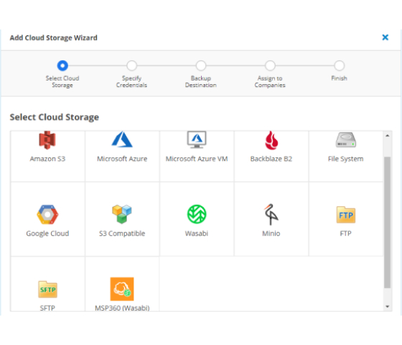Viewport: 402px width, 345px height.
Task: Click the Microsoft Azure VM label
Action: [197, 159]
